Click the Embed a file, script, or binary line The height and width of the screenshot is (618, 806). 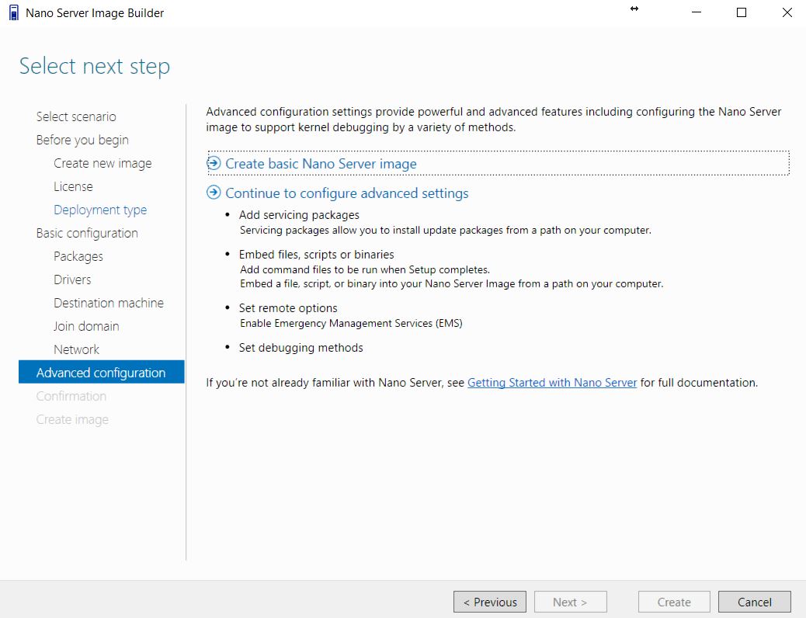[x=452, y=284]
